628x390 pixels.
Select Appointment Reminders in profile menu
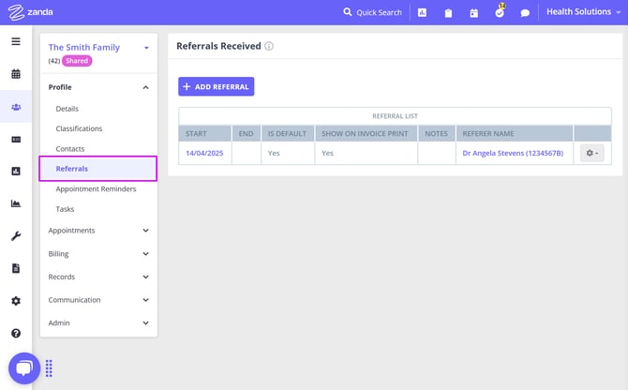[x=96, y=189]
